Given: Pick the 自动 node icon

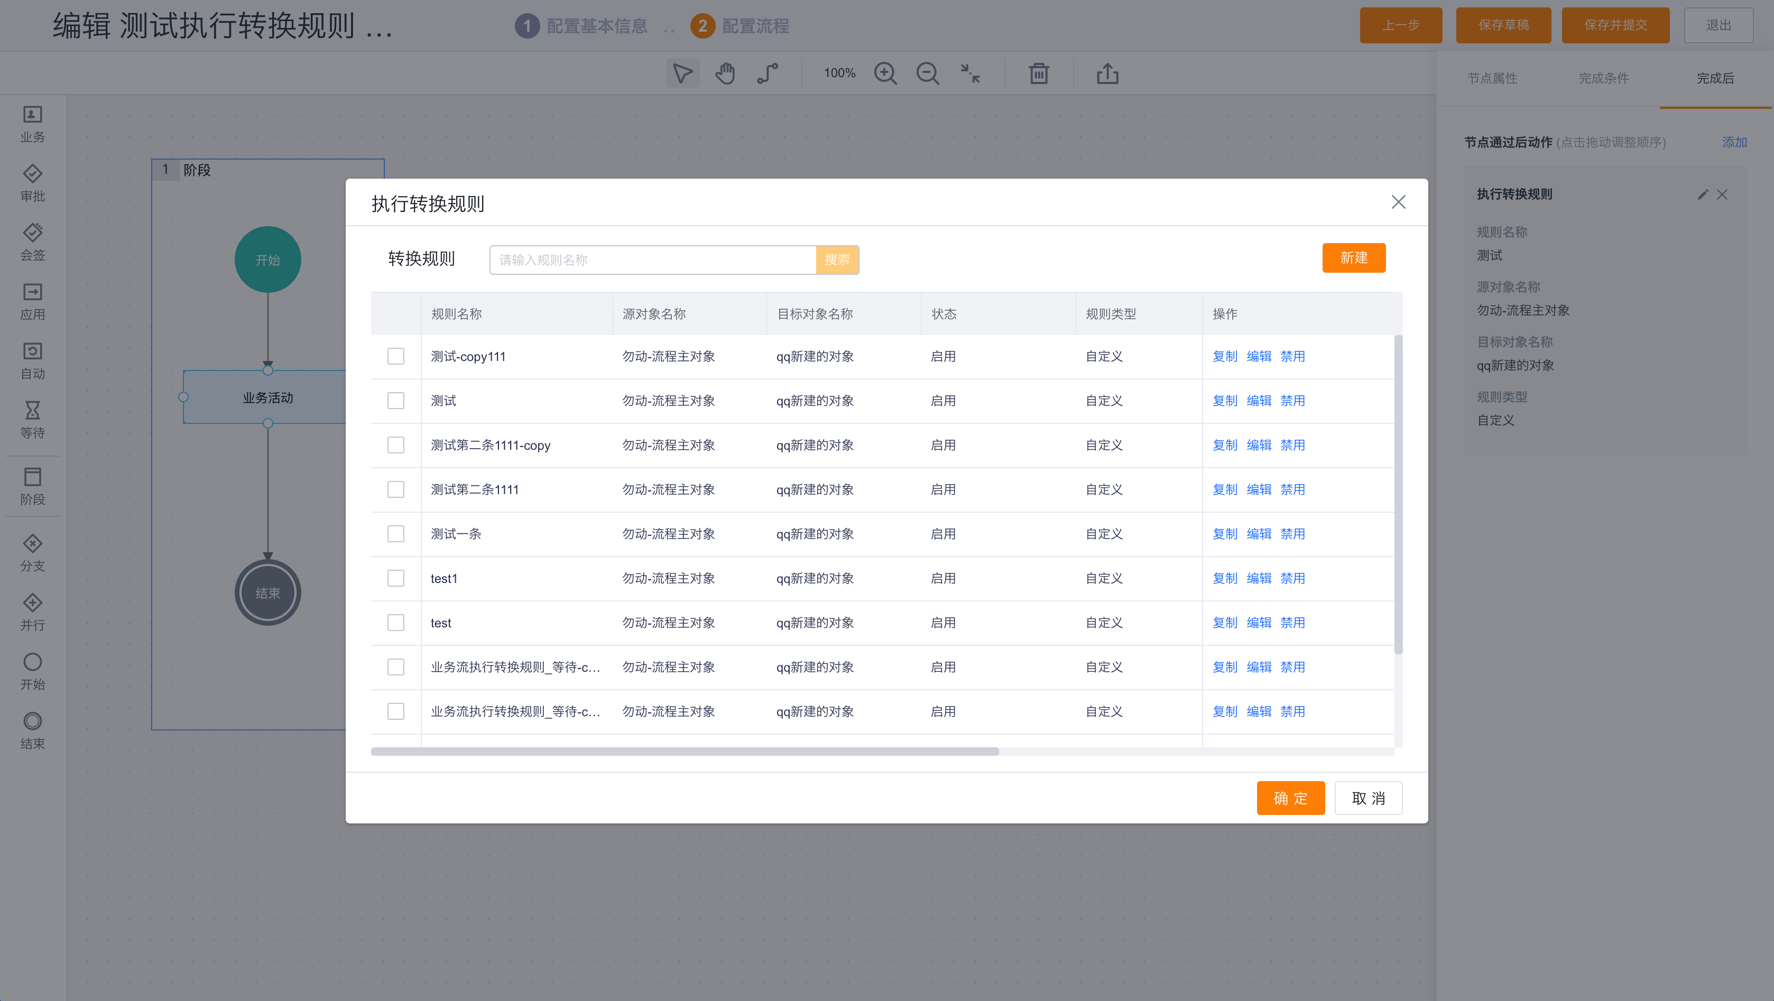Looking at the screenshot, I should [32, 351].
